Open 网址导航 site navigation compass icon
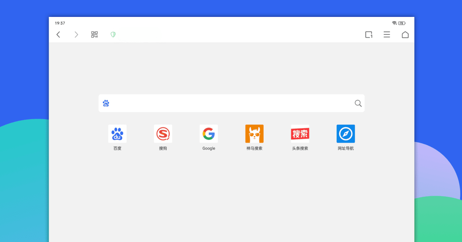Image resolution: width=462 pixels, height=242 pixels. tap(345, 134)
